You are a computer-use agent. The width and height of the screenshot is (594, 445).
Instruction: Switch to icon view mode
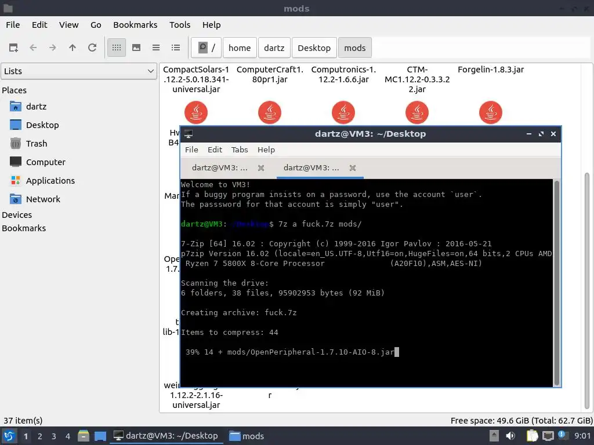pos(116,48)
